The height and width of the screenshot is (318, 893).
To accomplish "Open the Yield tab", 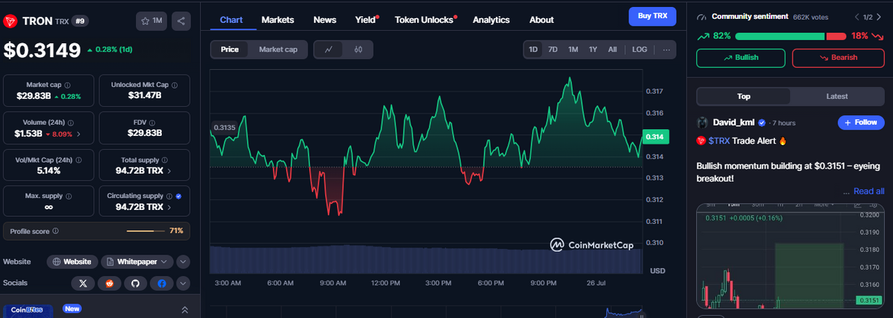I will click(x=366, y=20).
